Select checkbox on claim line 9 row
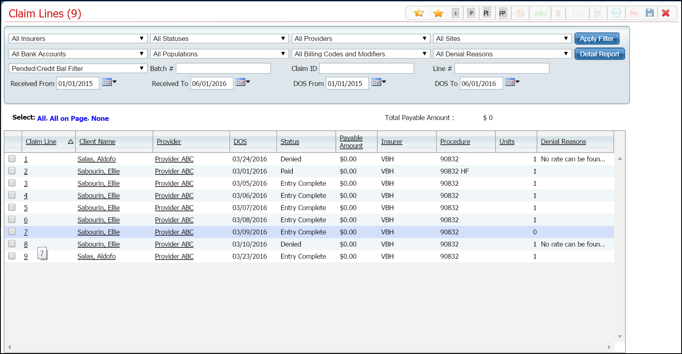This screenshot has height=354, width=682. click(12, 256)
